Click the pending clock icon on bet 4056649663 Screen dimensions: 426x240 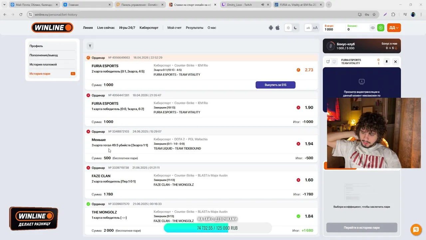[x=88, y=58]
